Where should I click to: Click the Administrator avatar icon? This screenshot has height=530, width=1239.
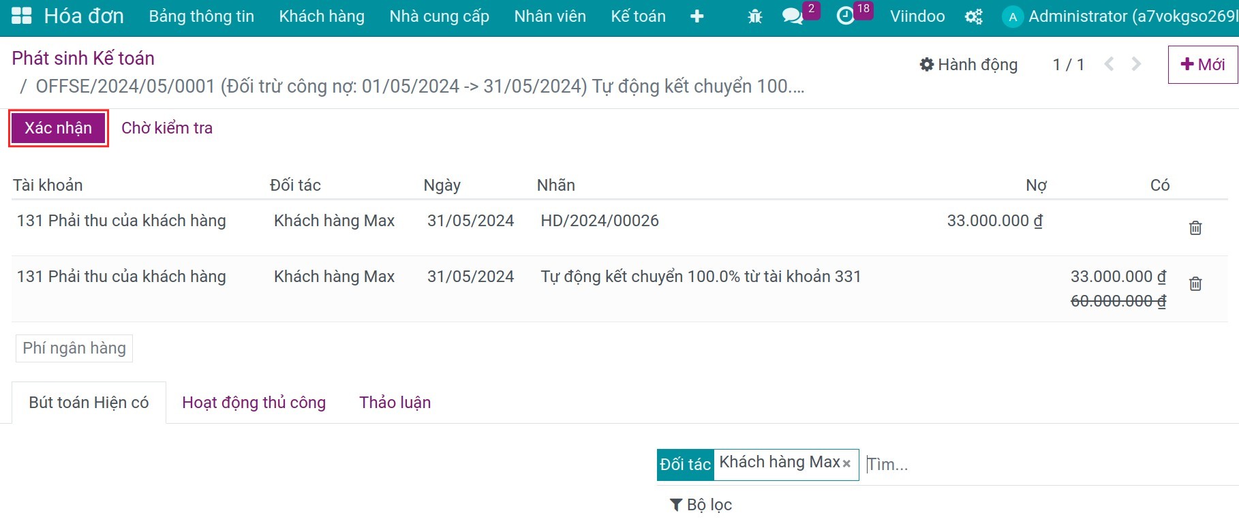(x=1013, y=17)
